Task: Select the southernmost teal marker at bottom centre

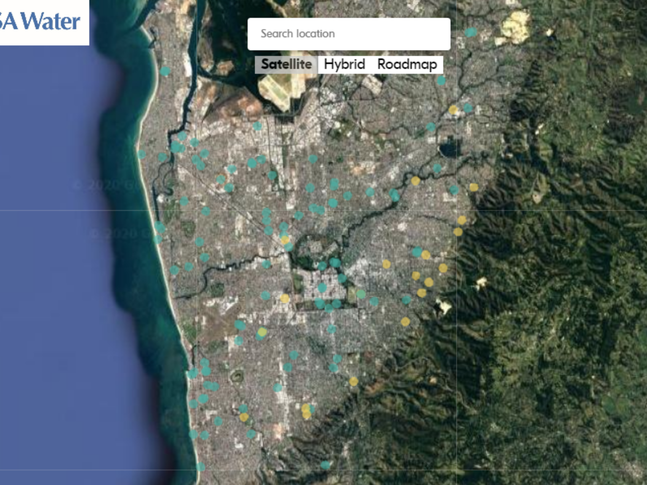Action: (x=325, y=465)
